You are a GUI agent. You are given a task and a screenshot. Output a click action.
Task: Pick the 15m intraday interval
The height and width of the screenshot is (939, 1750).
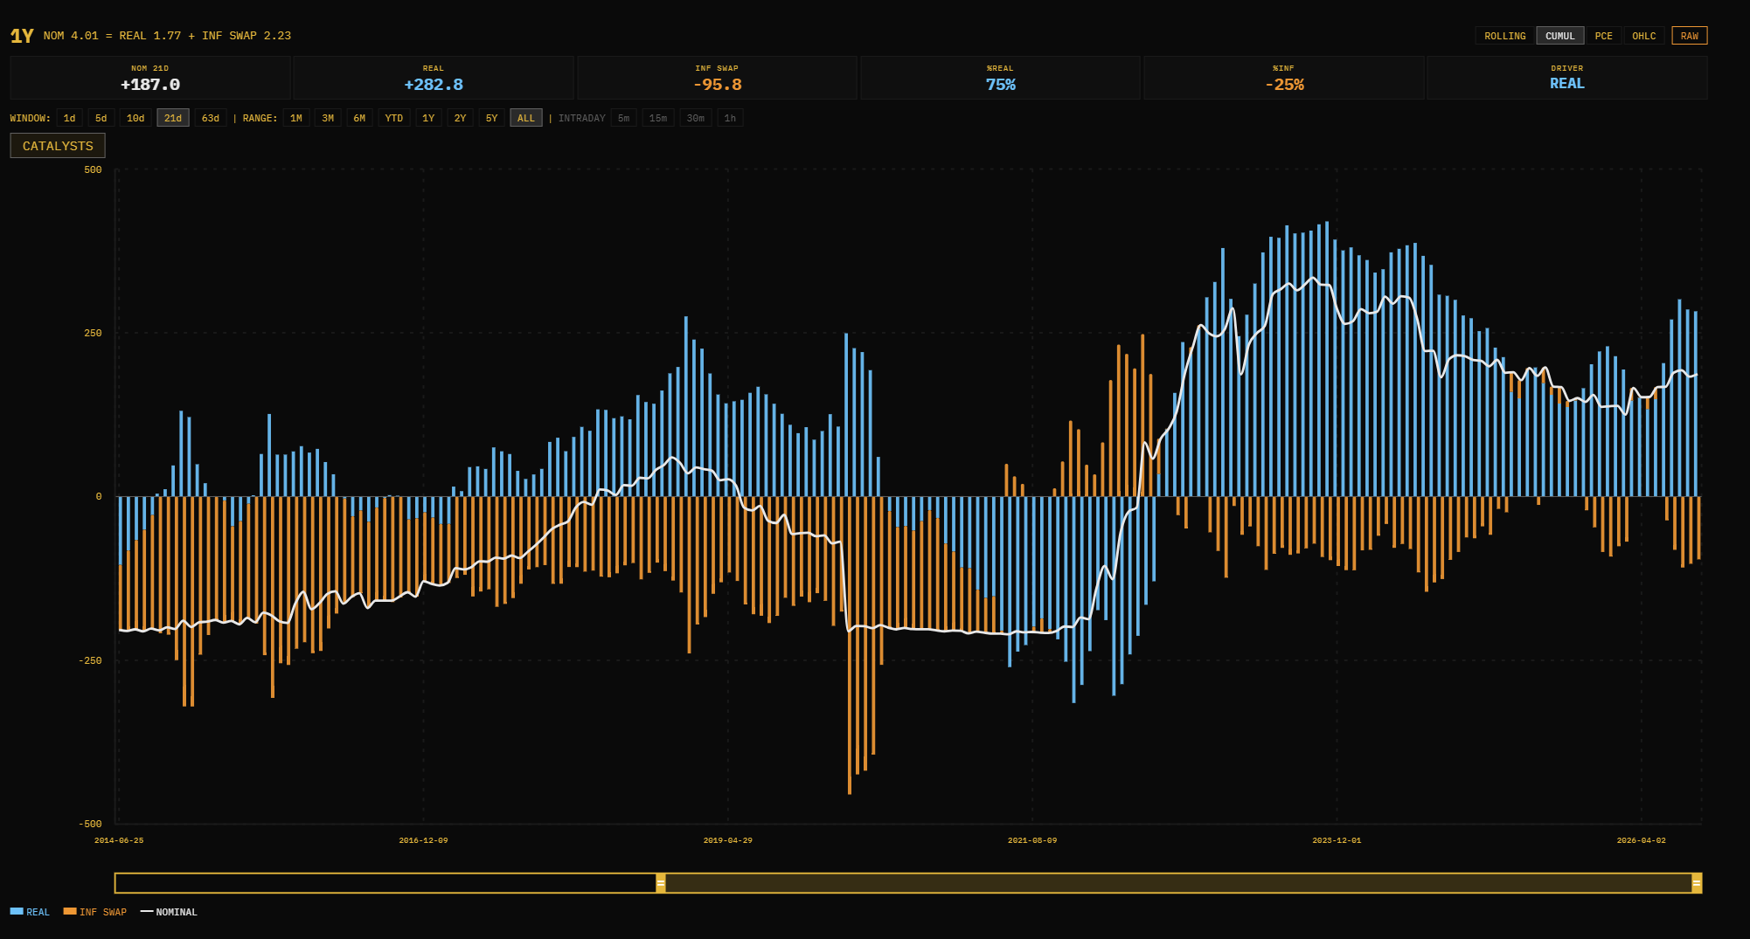[658, 118]
